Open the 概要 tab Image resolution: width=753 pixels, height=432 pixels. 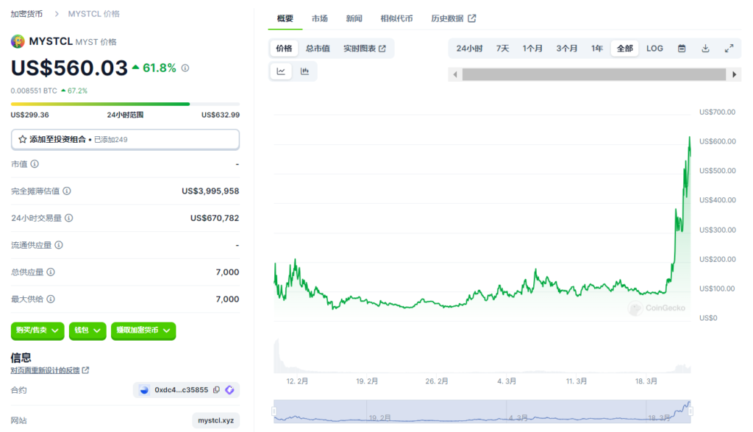(285, 18)
